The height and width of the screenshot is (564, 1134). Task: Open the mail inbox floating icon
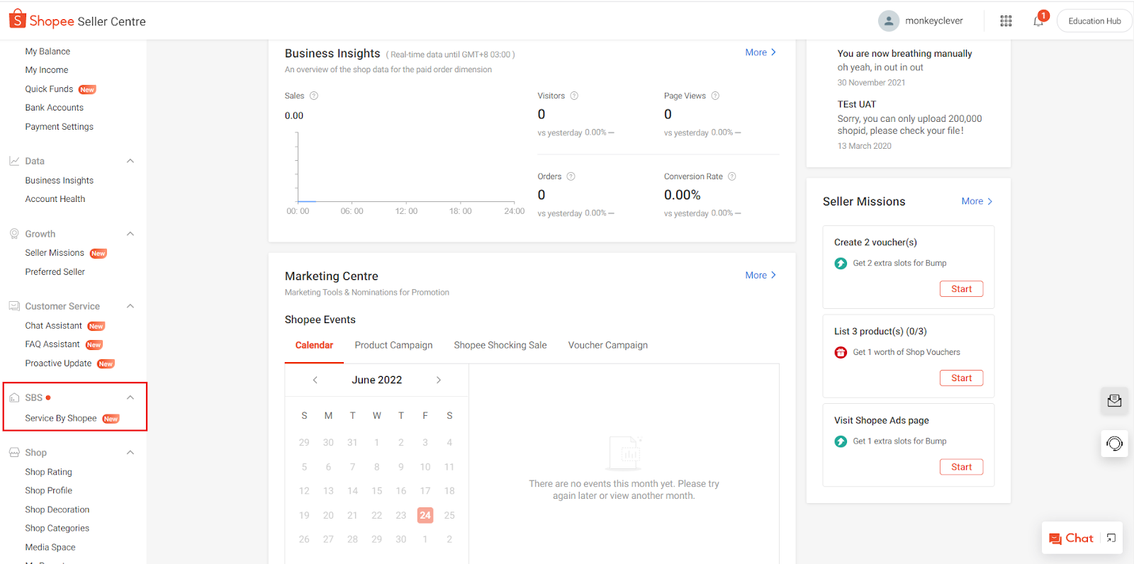coord(1114,401)
